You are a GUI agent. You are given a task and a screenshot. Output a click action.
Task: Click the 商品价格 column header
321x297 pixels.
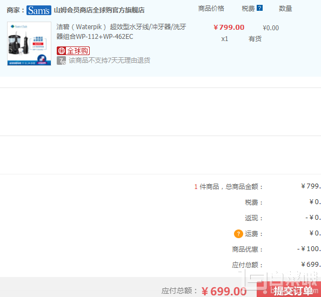coord(211,9)
